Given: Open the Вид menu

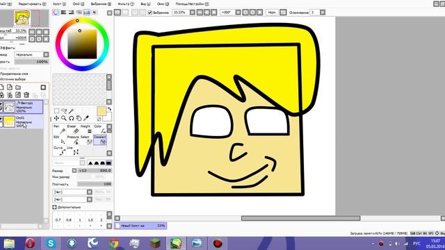Looking at the screenshot, I should [x=145, y=4].
